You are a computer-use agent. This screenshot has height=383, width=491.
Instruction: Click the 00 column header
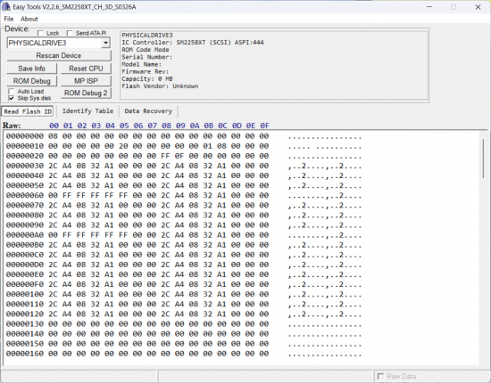(x=54, y=126)
